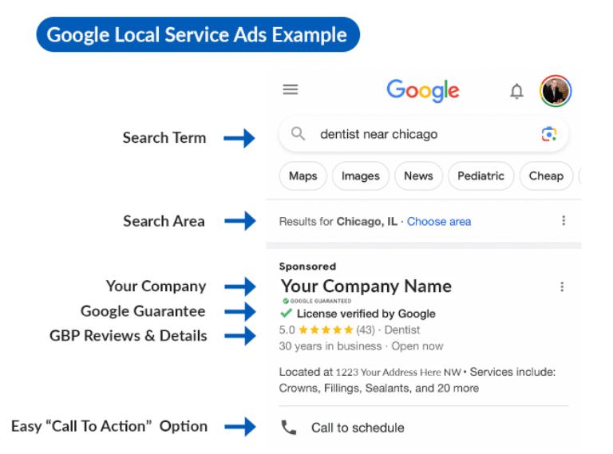Click Call to schedule

click(x=358, y=428)
